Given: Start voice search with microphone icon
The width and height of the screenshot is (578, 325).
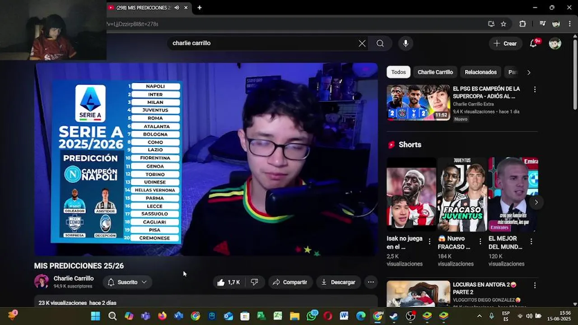Looking at the screenshot, I should tap(406, 43).
